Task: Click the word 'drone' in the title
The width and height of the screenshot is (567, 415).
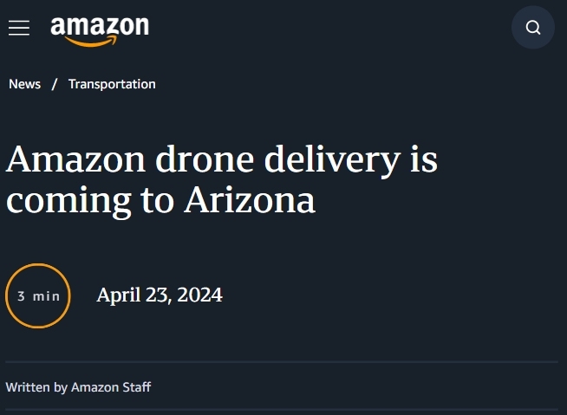Action: 205,159
